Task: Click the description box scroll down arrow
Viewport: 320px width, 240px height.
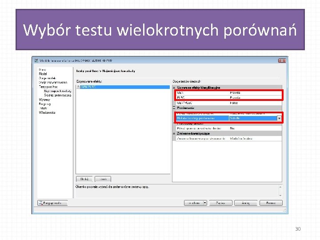Action: pos(280,196)
